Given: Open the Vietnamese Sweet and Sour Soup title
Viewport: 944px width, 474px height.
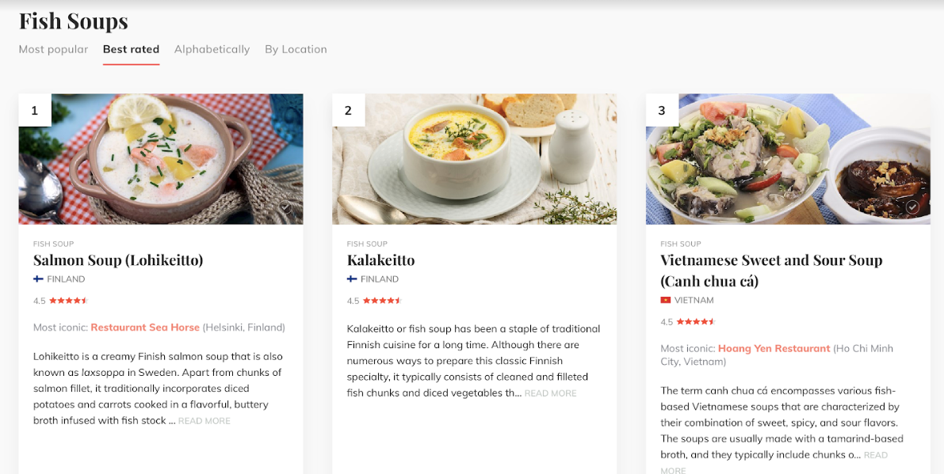Looking at the screenshot, I should [x=770, y=260].
